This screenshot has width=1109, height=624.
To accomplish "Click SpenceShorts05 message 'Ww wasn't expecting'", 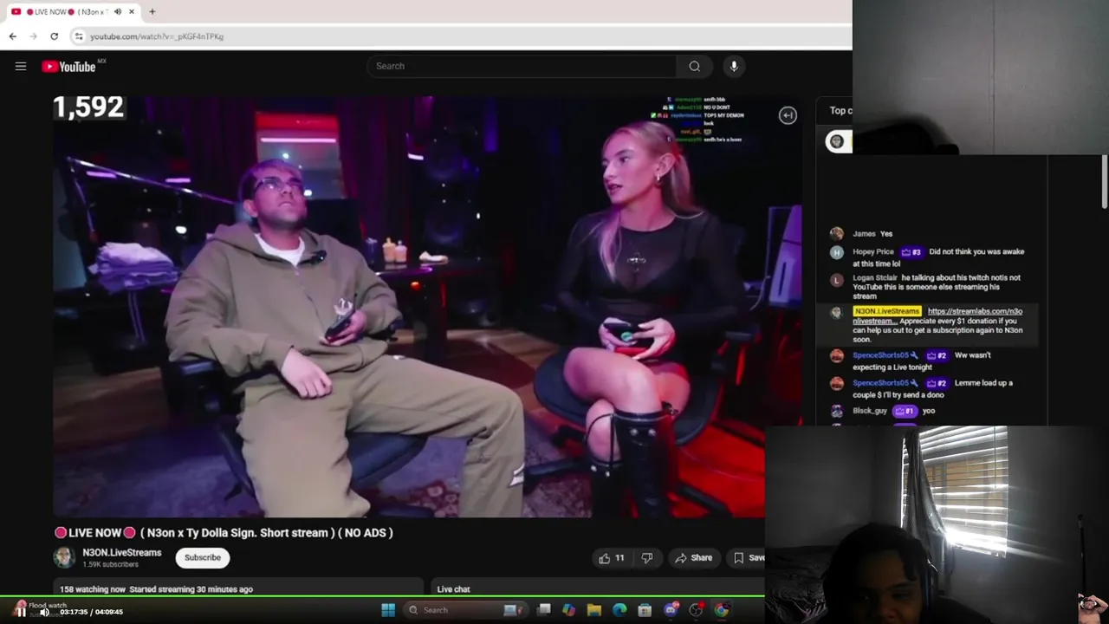I will [922, 361].
